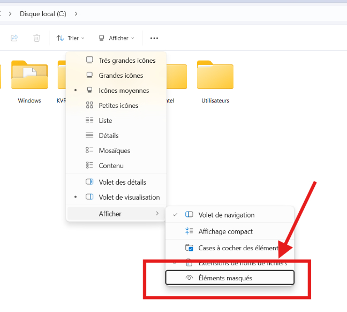
Task: Enable Affichage compact option
Action: (230, 231)
